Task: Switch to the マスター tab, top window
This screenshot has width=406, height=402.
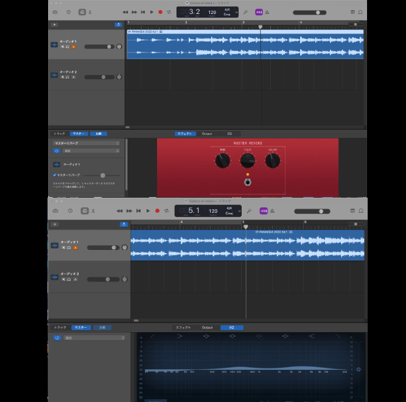Action: tap(79, 134)
